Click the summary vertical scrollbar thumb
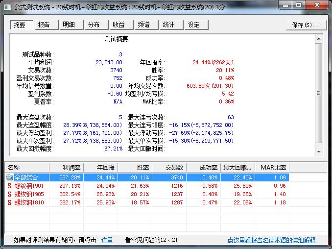 [x=319, y=93]
